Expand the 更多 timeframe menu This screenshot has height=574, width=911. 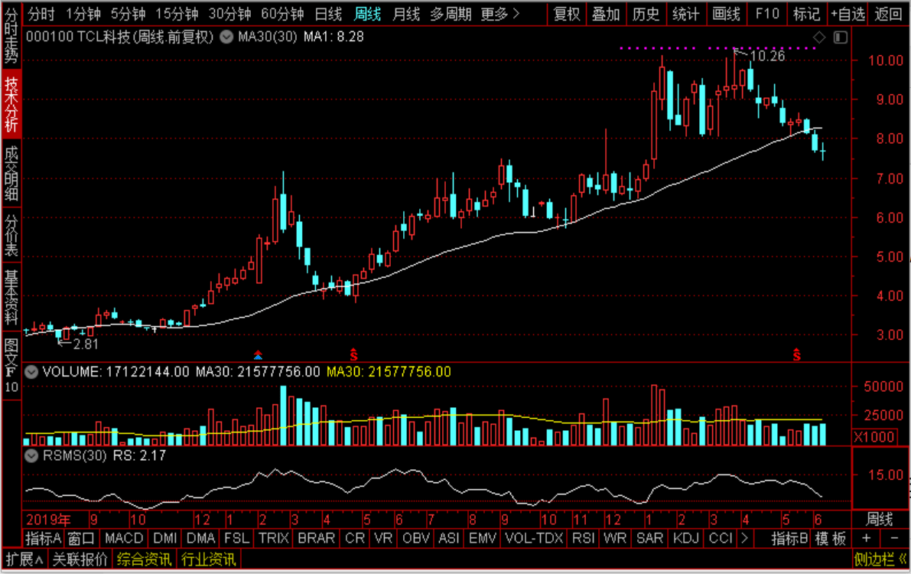[x=499, y=14]
